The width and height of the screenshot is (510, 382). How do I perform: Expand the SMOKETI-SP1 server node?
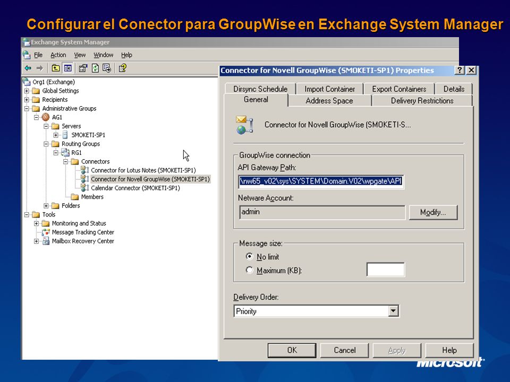56,135
